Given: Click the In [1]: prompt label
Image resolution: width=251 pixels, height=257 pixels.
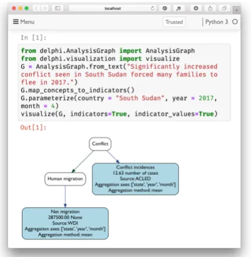Looking at the screenshot, I should [x=33, y=38].
